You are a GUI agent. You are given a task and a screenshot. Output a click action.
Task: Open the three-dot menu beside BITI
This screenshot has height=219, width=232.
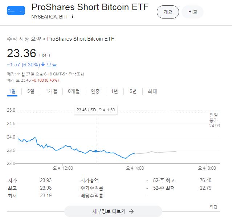(x=73, y=16)
